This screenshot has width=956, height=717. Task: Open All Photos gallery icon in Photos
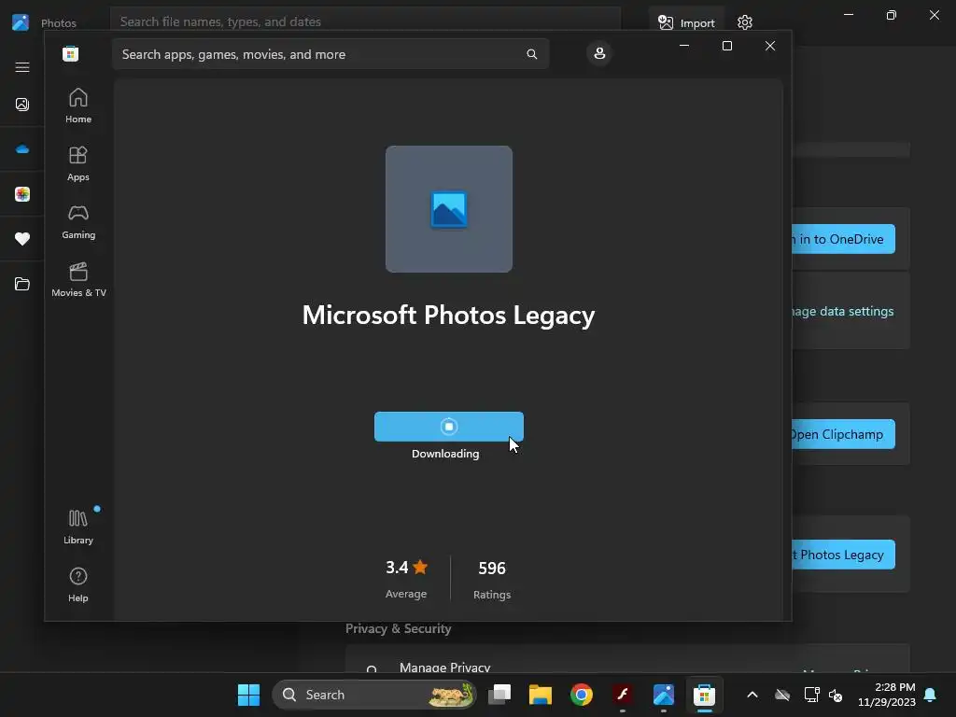coord(22,105)
